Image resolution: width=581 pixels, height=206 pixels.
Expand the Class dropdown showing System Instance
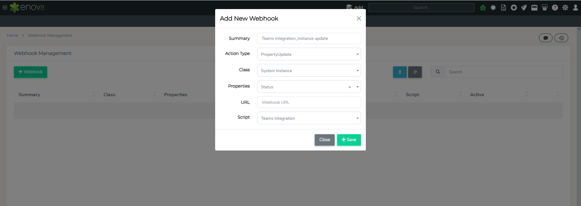309,70
